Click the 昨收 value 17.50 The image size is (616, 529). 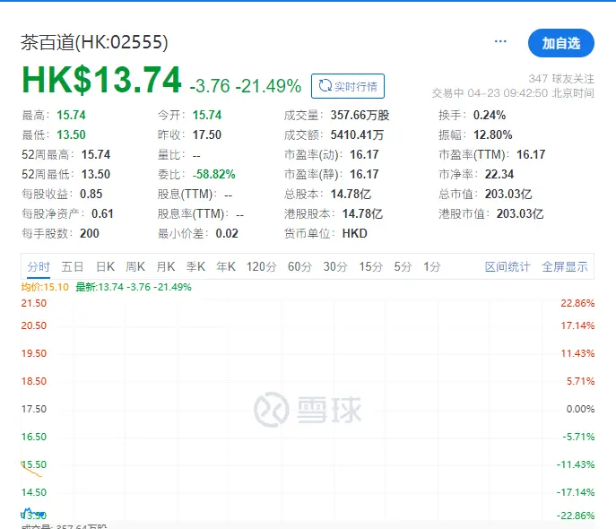coord(207,134)
